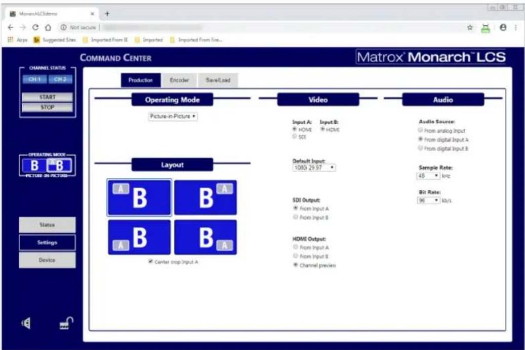525x350 pixels.
Task: Click the STOP button
Action: click(x=47, y=107)
